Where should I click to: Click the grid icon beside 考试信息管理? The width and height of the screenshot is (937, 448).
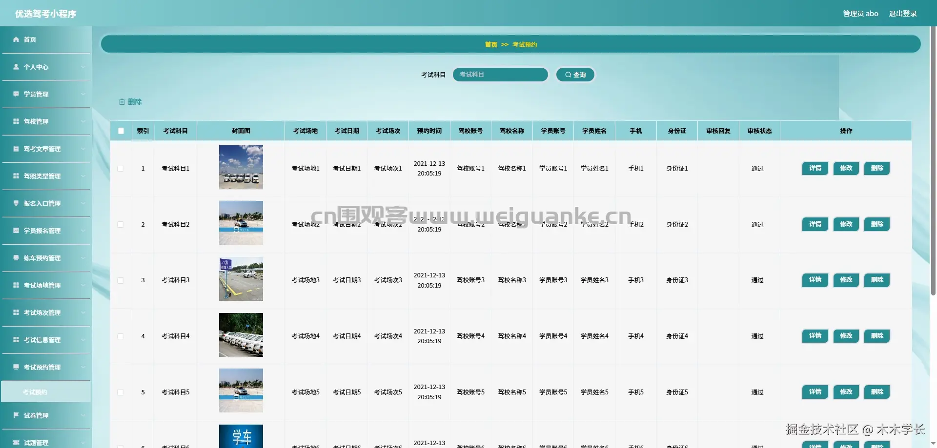[16, 340]
